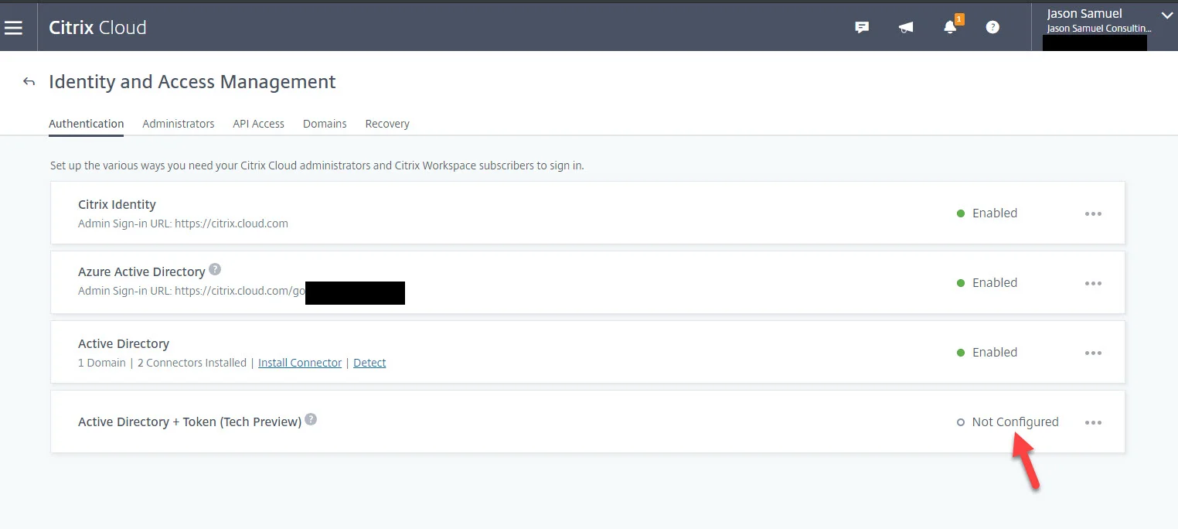The height and width of the screenshot is (529, 1178).
Task: Open the ellipsis menu for the Active Directory row
Action: pos(1093,353)
